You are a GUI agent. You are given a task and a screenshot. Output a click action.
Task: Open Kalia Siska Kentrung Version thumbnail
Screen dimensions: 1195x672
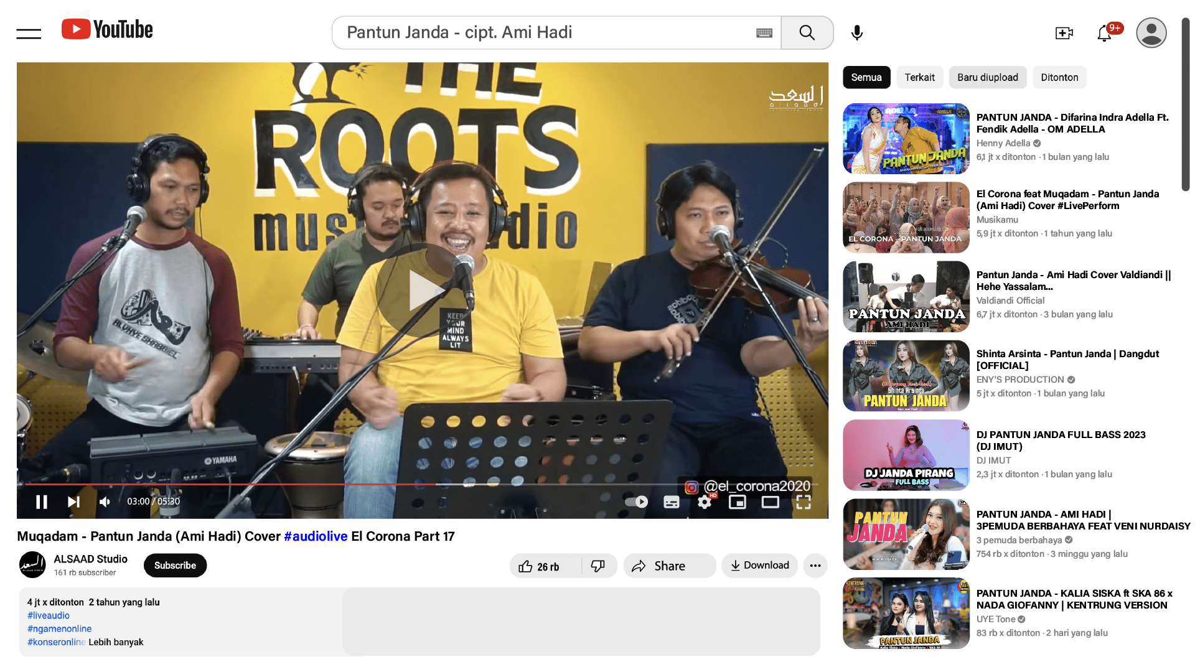click(906, 614)
